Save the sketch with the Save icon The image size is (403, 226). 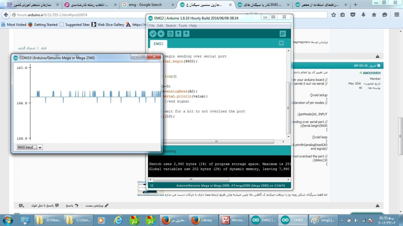186,33
